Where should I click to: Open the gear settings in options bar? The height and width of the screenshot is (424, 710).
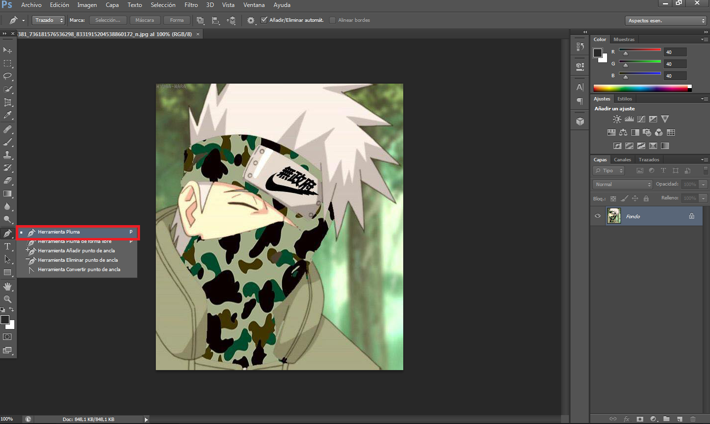[x=251, y=20]
